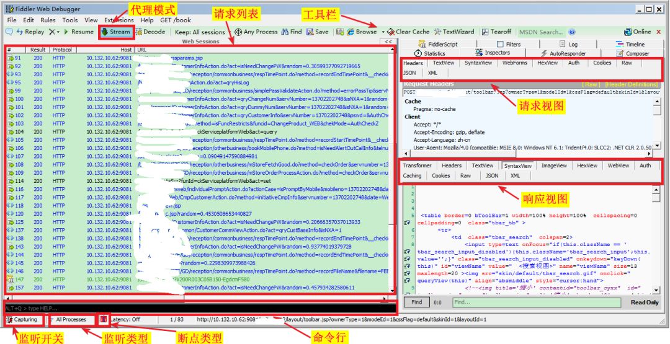
Task: Open the Log tab
Action: (x=569, y=44)
